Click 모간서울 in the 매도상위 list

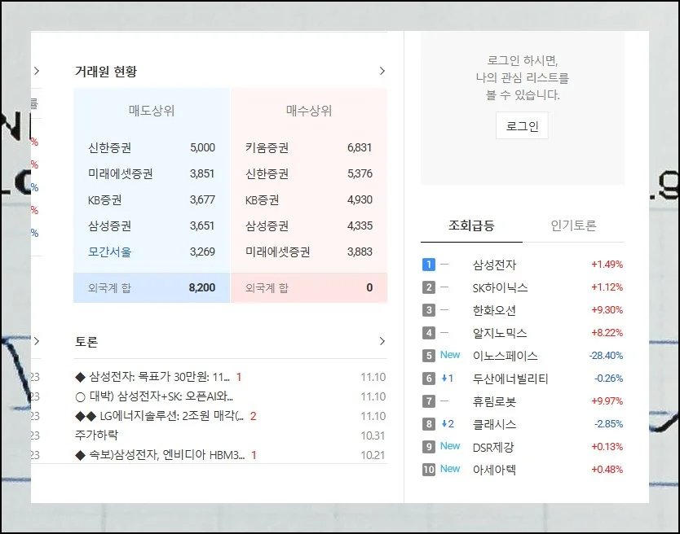tap(108, 252)
